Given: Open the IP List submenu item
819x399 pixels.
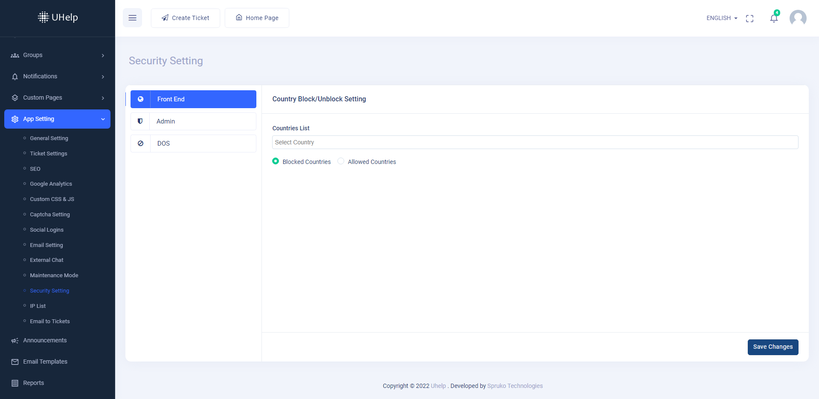Looking at the screenshot, I should (x=38, y=306).
